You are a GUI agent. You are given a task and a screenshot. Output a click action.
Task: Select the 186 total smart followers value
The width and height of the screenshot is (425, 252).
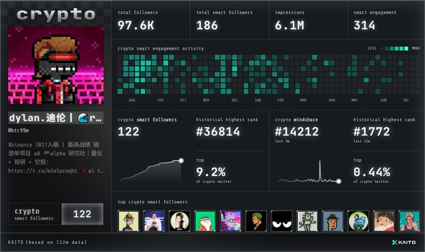point(207,26)
